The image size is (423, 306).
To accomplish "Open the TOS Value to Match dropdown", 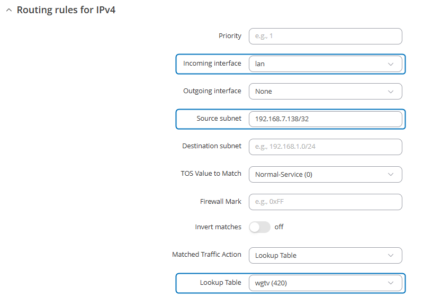I will [x=326, y=175].
